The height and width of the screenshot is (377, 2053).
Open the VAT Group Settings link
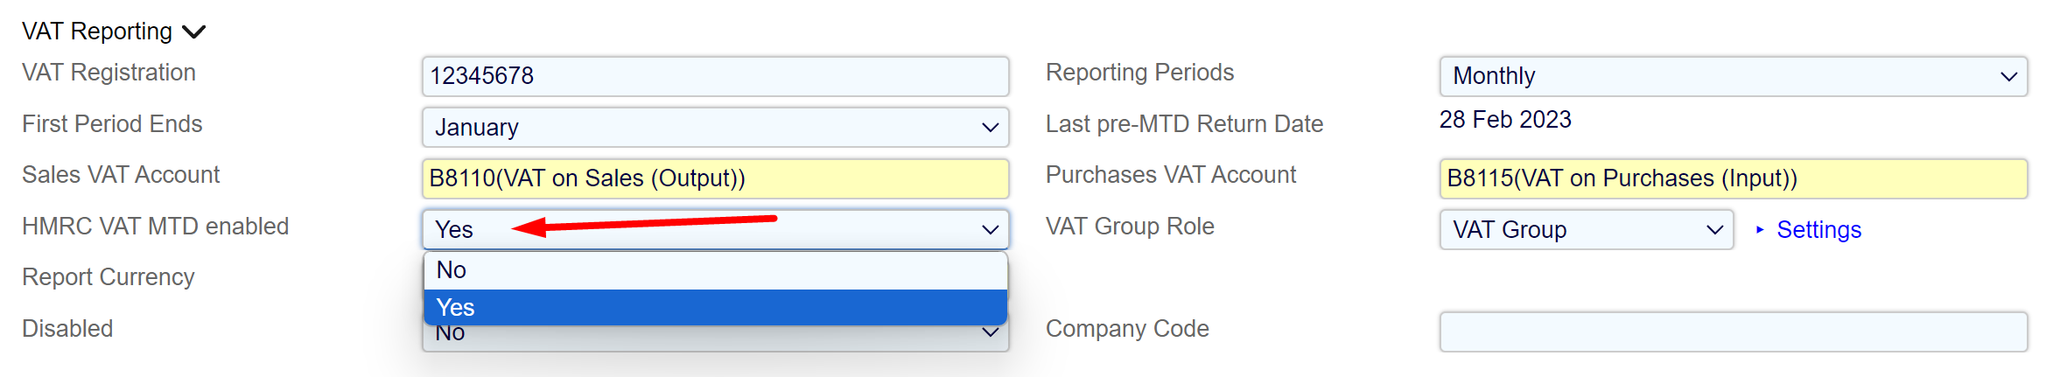[x=1818, y=230]
